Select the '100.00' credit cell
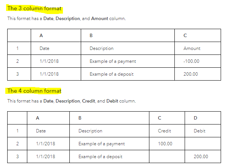The width and height of the screenshot is (229, 168). click(x=167, y=144)
